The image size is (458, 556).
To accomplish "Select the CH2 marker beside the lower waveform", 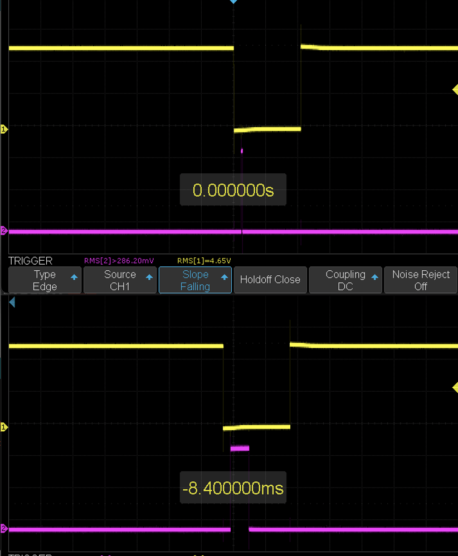I will [x=4, y=529].
